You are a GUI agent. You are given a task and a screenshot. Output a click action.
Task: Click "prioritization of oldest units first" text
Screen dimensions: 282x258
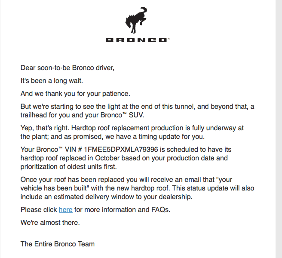[x=68, y=167]
